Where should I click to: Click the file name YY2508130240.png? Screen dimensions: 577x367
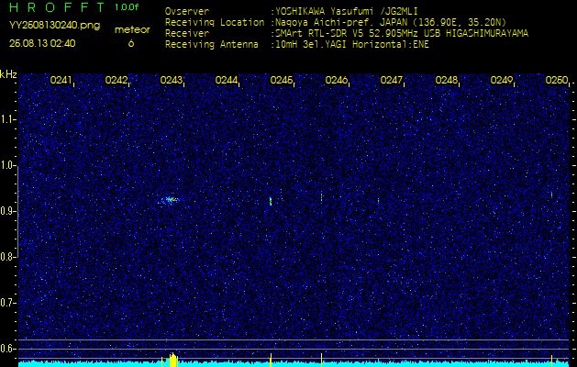pos(54,26)
